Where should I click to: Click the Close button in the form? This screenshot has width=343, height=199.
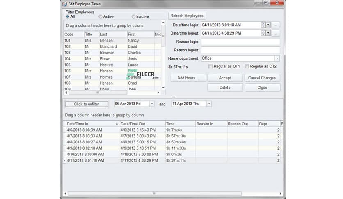262,88
